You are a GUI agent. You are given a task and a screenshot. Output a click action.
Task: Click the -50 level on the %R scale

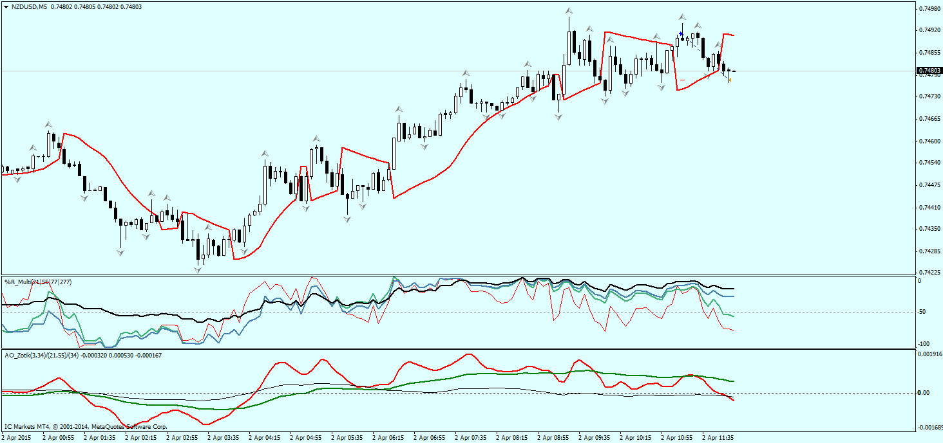pyautogui.click(x=922, y=312)
